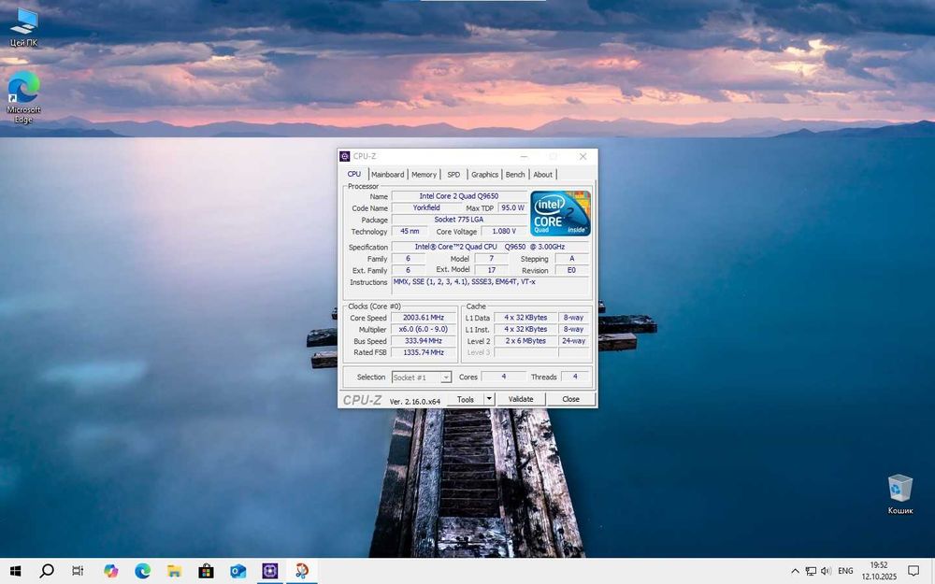Click the Multiplier value 'x6.0 (6.0 - 9.0)'
This screenshot has width=935, height=584.
pos(424,329)
